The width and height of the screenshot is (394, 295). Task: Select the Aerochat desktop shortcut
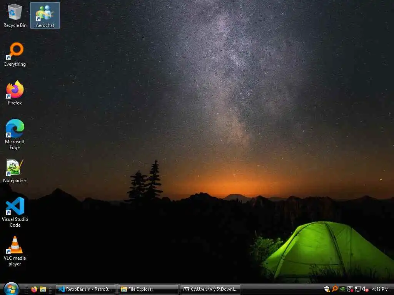45,15
